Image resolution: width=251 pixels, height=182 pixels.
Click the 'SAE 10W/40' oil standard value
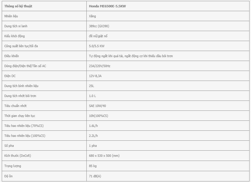[x=97, y=106]
